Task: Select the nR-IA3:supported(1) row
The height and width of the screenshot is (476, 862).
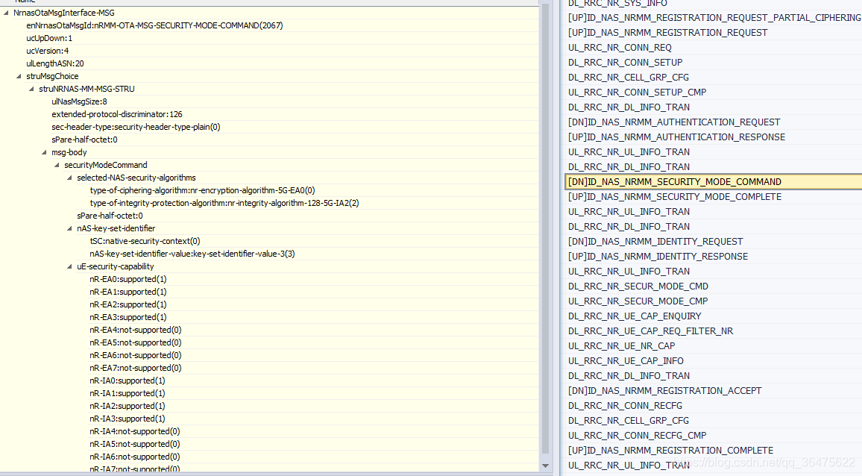Action: tap(127, 419)
